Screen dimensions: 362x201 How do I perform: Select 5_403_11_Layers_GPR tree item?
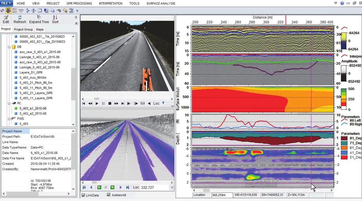click(x=36, y=98)
